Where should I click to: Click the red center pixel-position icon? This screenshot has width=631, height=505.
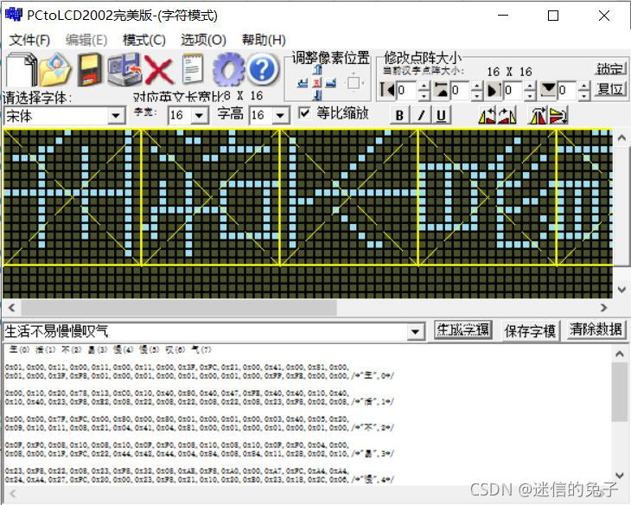(317, 83)
